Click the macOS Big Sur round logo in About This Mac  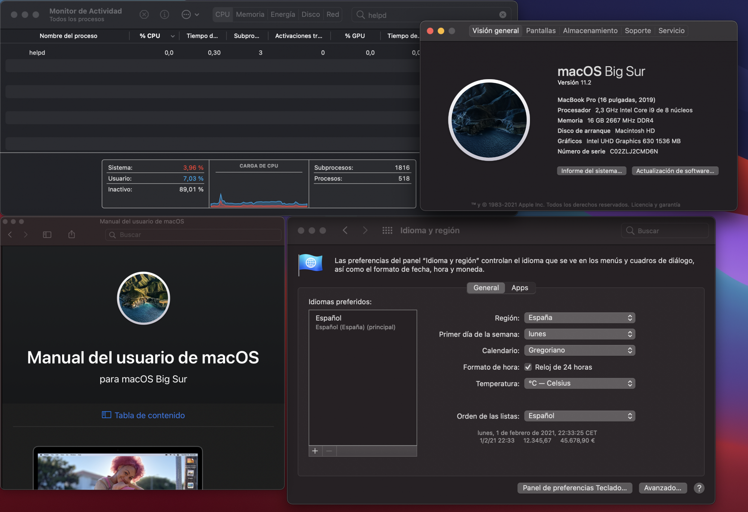click(489, 120)
